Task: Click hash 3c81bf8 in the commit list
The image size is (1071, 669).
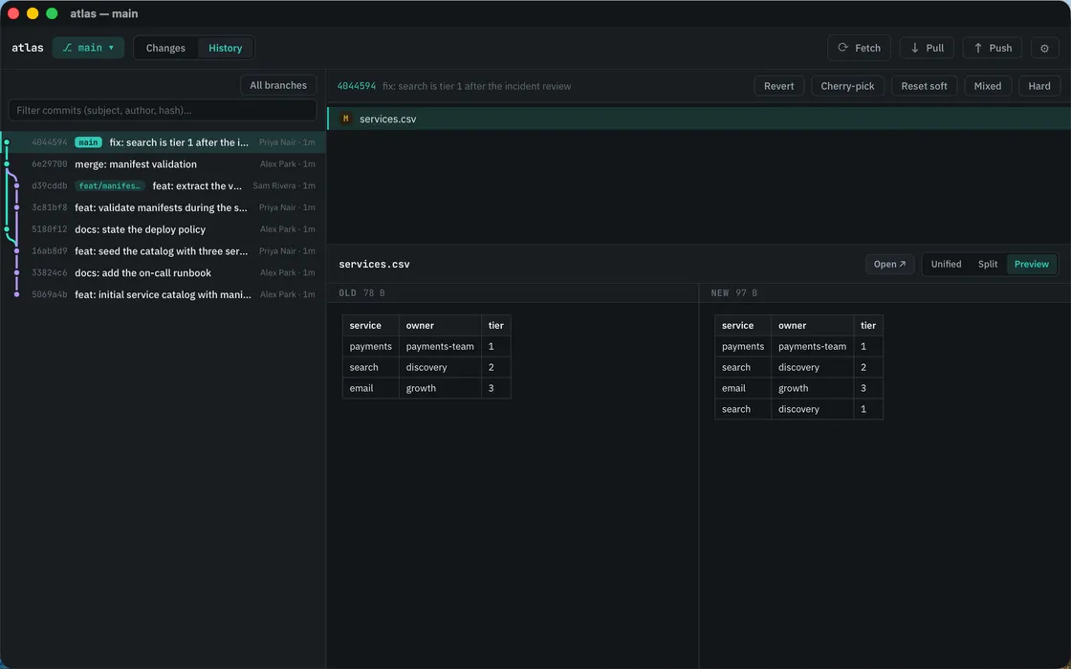Action: point(49,207)
